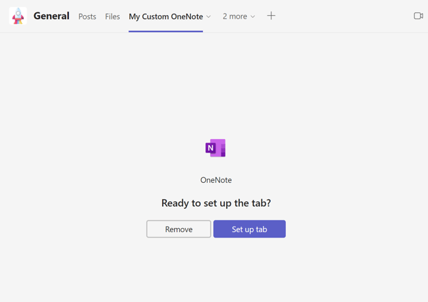Click the team rocket avatar icon
Image resolution: width=428 pixels, height=302 pixels.
click(18, 16)
